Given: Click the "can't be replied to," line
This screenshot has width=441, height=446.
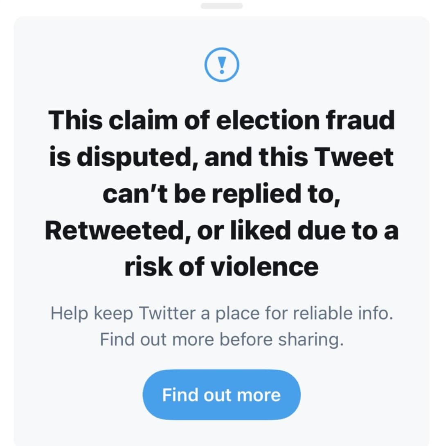Looking at the screenshot, I should (221, 194).
